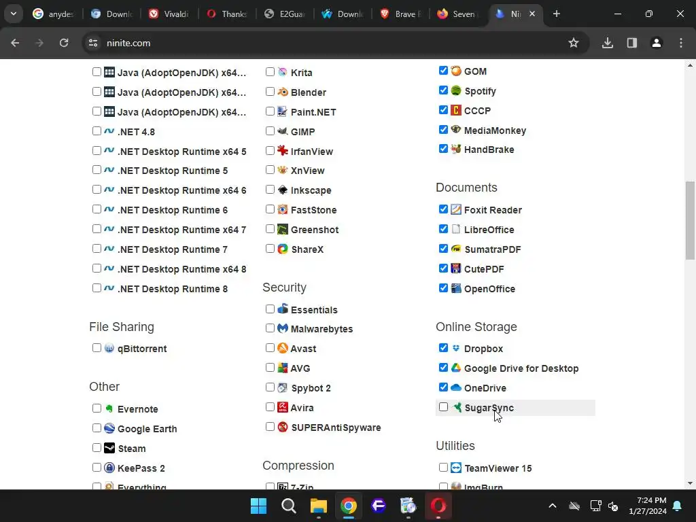
Task: Open the Chrome side panel icon
Action: 632,43
